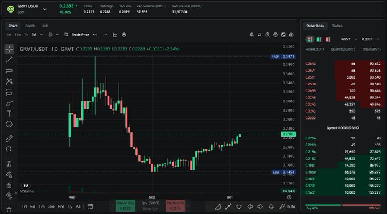Screen dimensions: 387x214
Task: Click the magnifier search icon above chart
Action: (267, 35)
